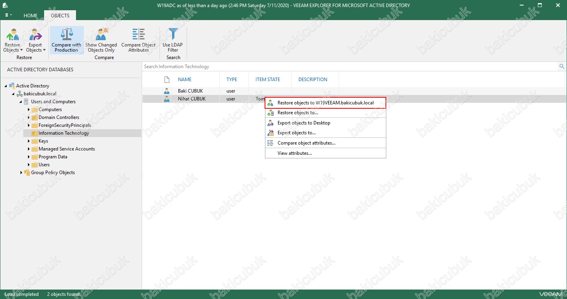Click the search magnifier icon

[562, 67]
